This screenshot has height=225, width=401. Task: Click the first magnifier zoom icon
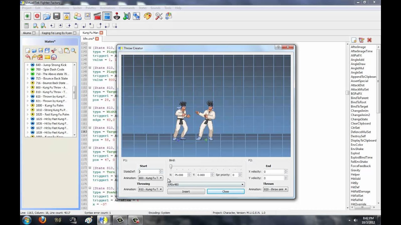(35, 26)
